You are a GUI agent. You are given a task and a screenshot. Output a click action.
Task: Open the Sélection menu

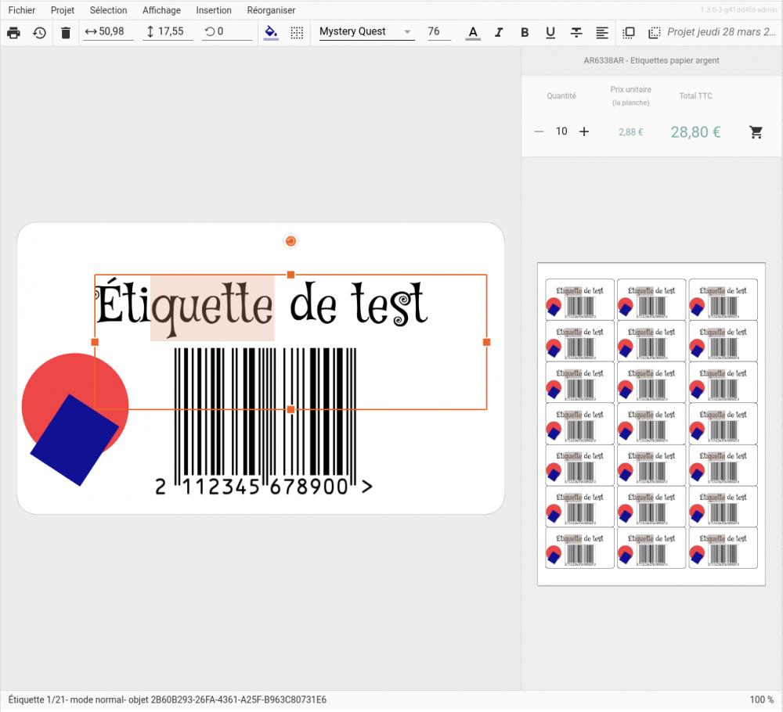pos(108,10)
